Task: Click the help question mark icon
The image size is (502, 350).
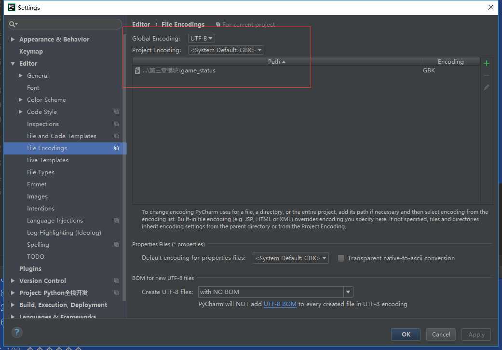Action: pyautogui.click(x=17, y=332)
